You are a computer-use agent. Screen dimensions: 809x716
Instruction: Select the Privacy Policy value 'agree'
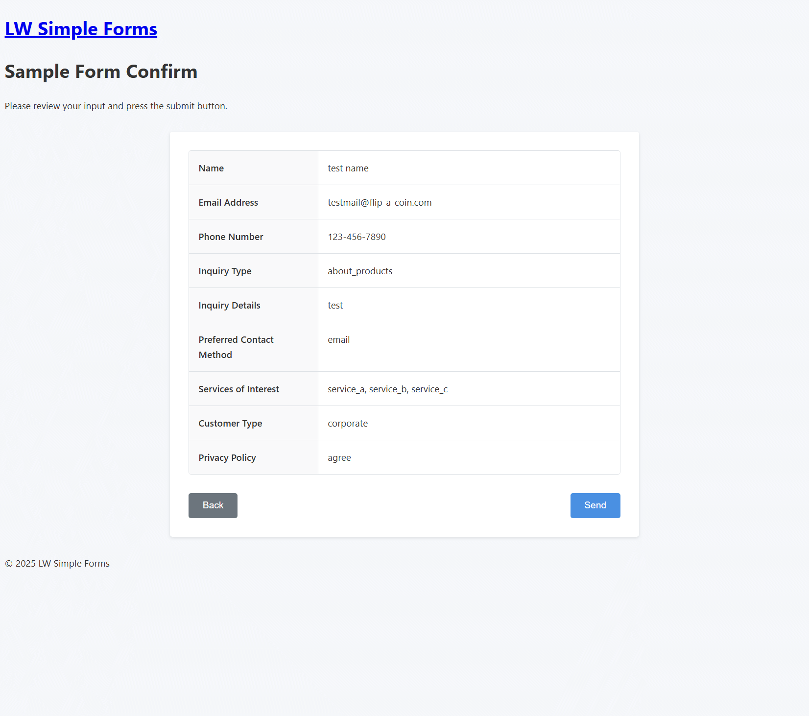click(339, 457)
